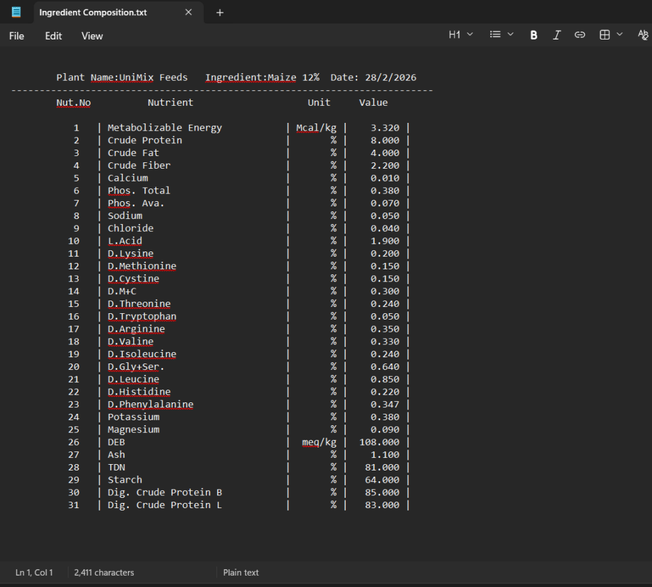Open the H1 headings dropdown
This screenshot has height=587, width=652.
coord(460,35)
